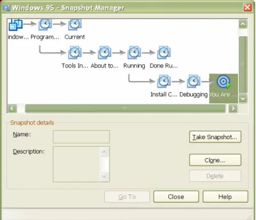Click the Description box up arrow
This screenshot has height=220, width=256.
pyautogui.click(x=104, y=152)
